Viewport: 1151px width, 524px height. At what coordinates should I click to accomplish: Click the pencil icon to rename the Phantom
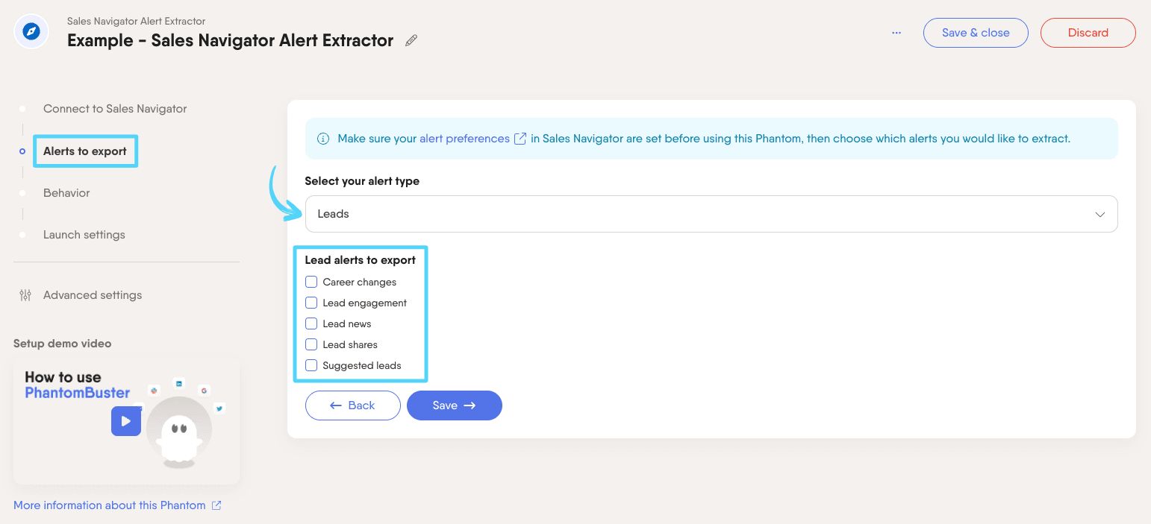(411, 41)
